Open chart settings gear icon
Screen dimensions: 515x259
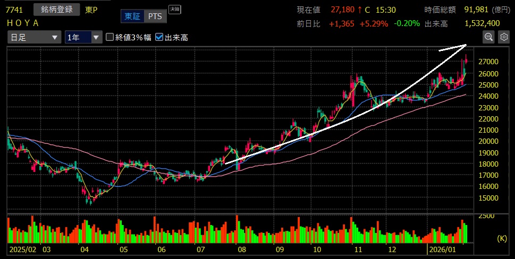[x=503, y=37]
